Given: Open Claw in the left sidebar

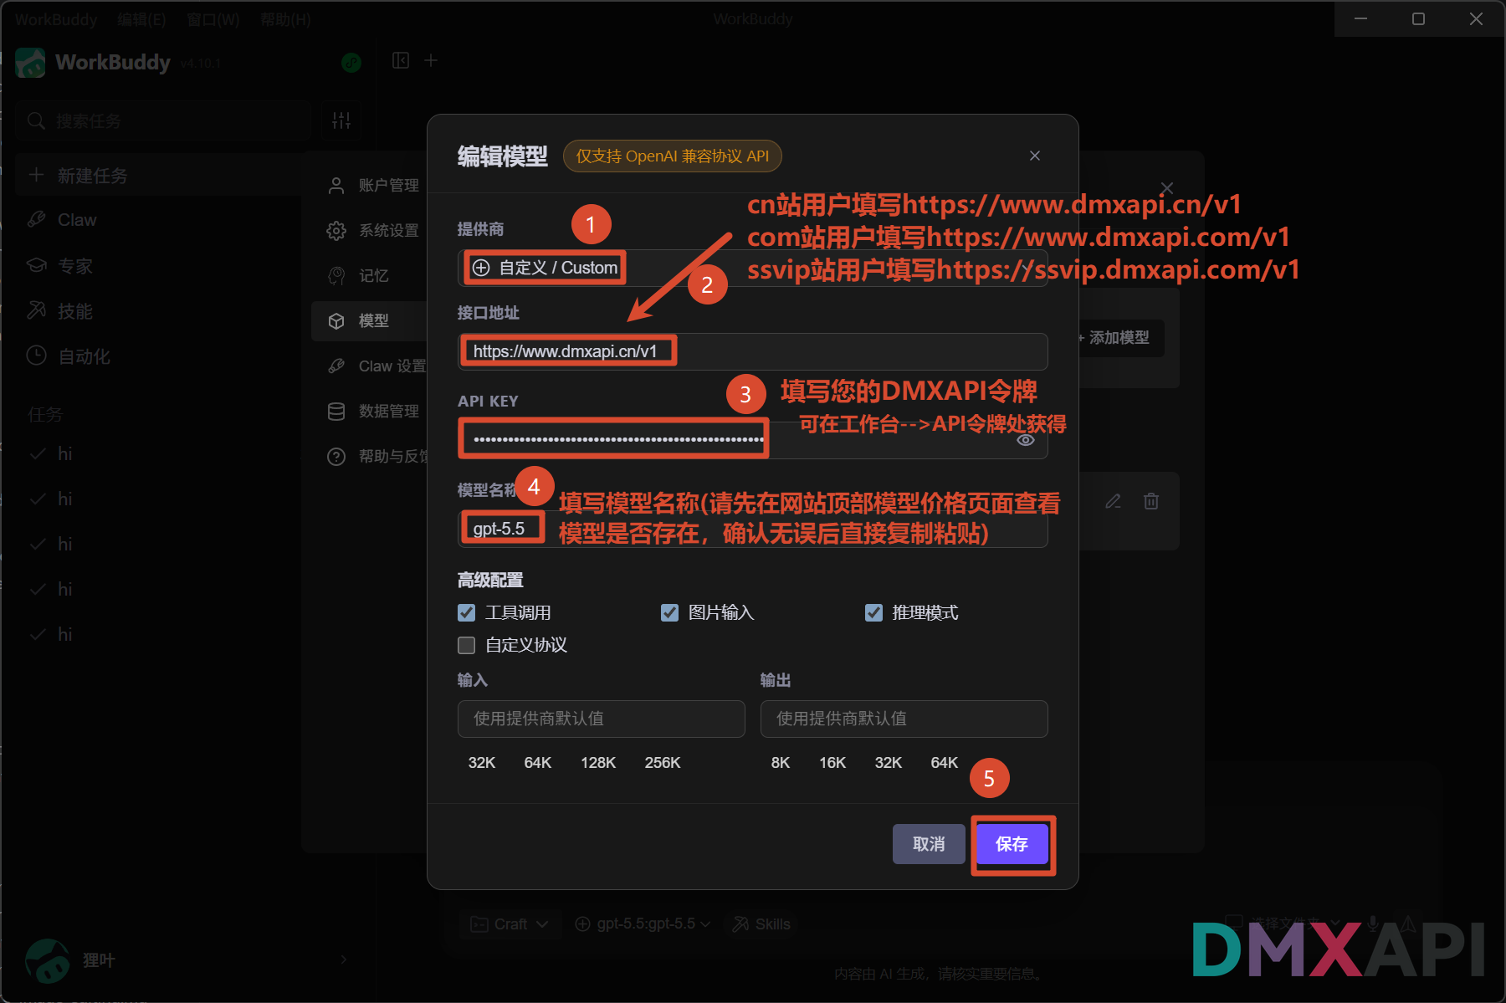Looking at the screenshot, I should (159, 220).
